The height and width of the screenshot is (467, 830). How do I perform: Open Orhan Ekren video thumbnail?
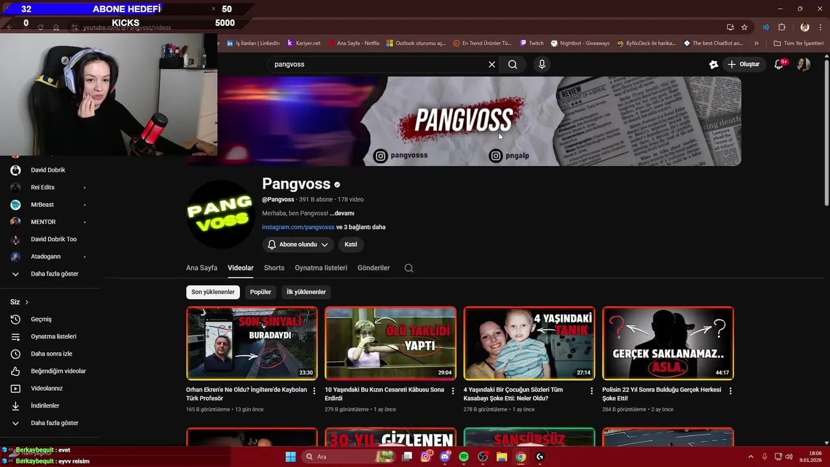coord(252,343)
